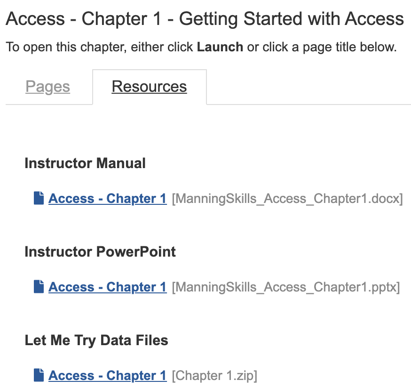The image size is (411, 388).
Task: Click the 'either click' instruction words
Action: click(162, 47)
